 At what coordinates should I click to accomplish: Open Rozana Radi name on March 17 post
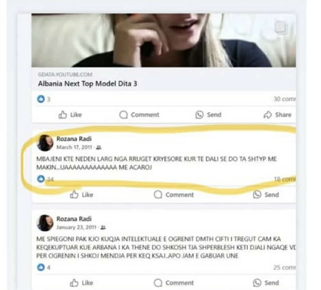[x=74, y=139]
